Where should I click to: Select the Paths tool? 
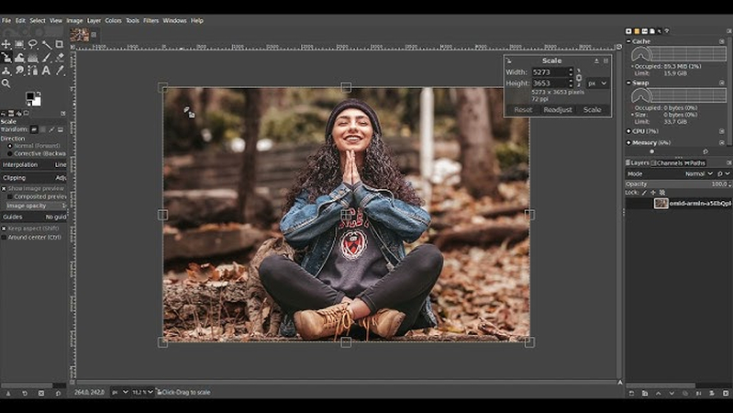coord(33,71)
